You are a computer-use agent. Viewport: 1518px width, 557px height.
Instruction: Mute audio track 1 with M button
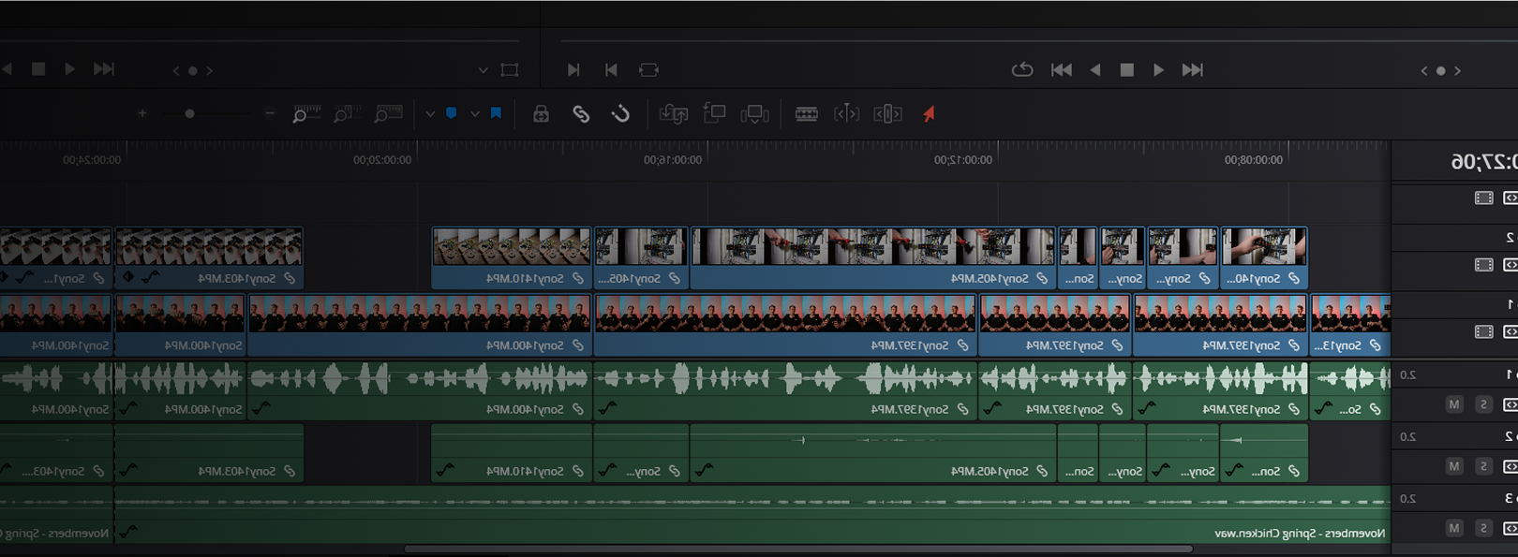(1453, 404)
